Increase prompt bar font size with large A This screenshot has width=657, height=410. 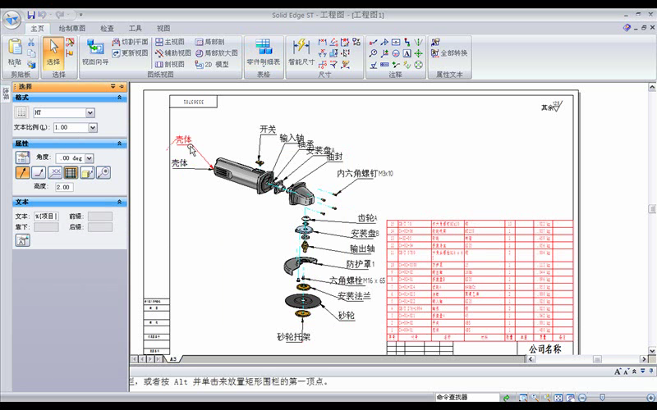click(618, 371)
